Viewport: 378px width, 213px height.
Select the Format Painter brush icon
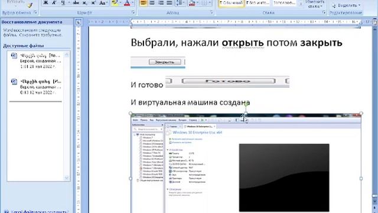click(x=30, y=5)
